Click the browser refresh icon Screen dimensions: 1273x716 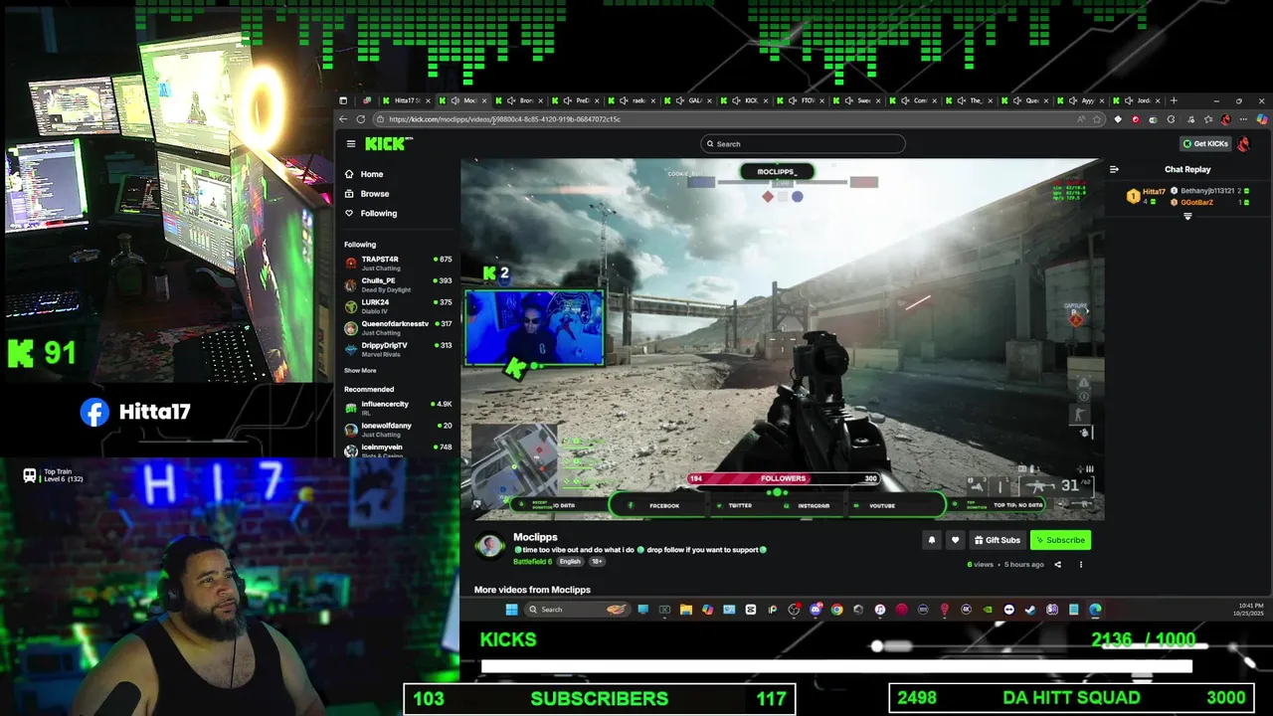(x=361, y=119)
